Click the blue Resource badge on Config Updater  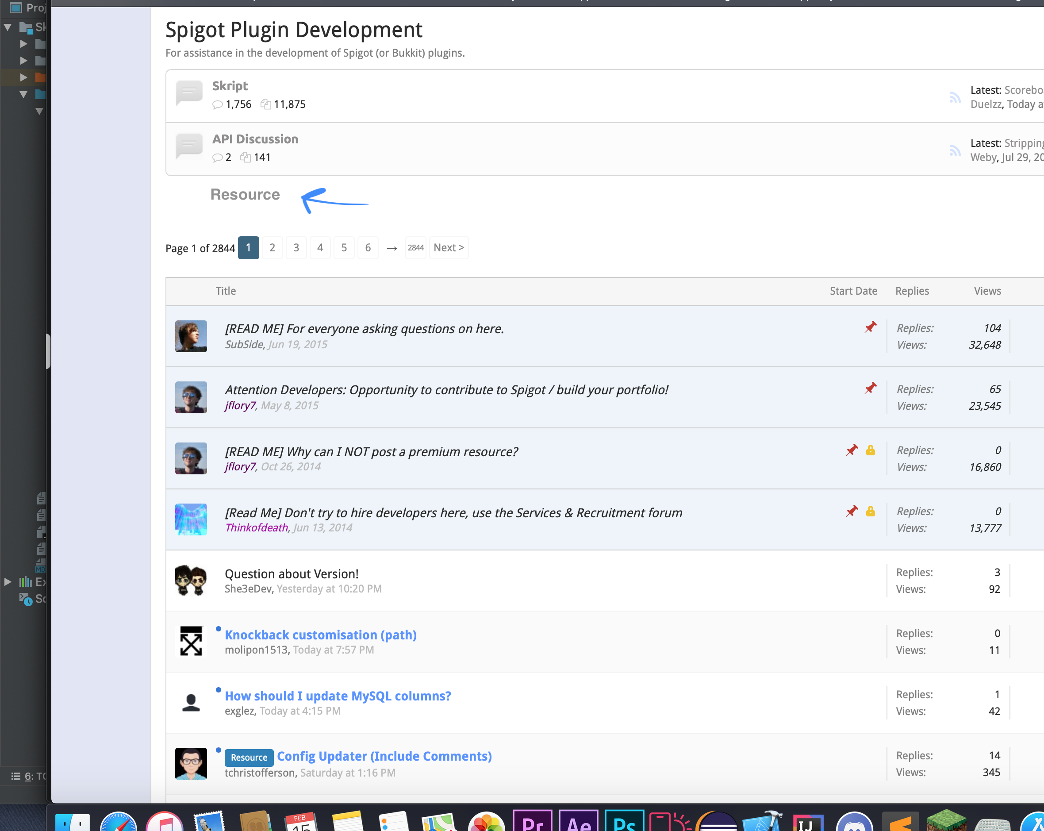tap(249, 758)
